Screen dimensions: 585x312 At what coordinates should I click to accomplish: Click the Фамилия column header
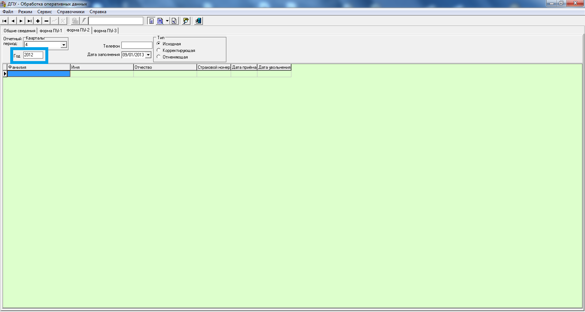[39, 67]
